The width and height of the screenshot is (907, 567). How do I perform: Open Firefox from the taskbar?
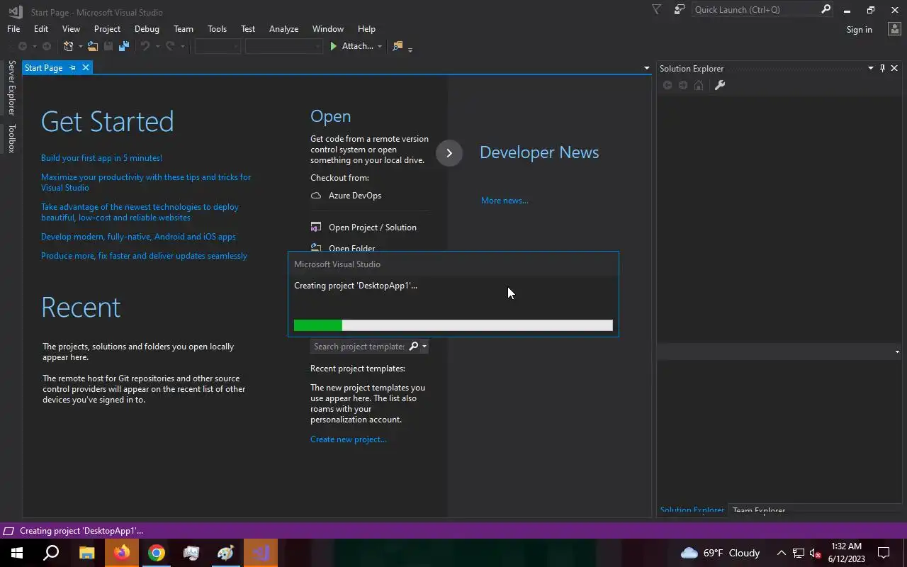coord(122,553)
